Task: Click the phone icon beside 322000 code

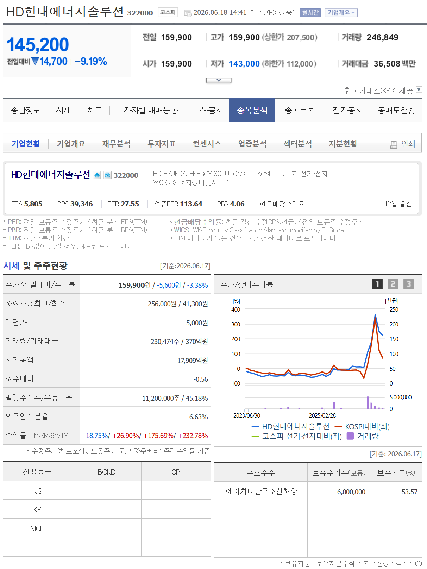Action: pyautogui.click(x=107, y=175)
